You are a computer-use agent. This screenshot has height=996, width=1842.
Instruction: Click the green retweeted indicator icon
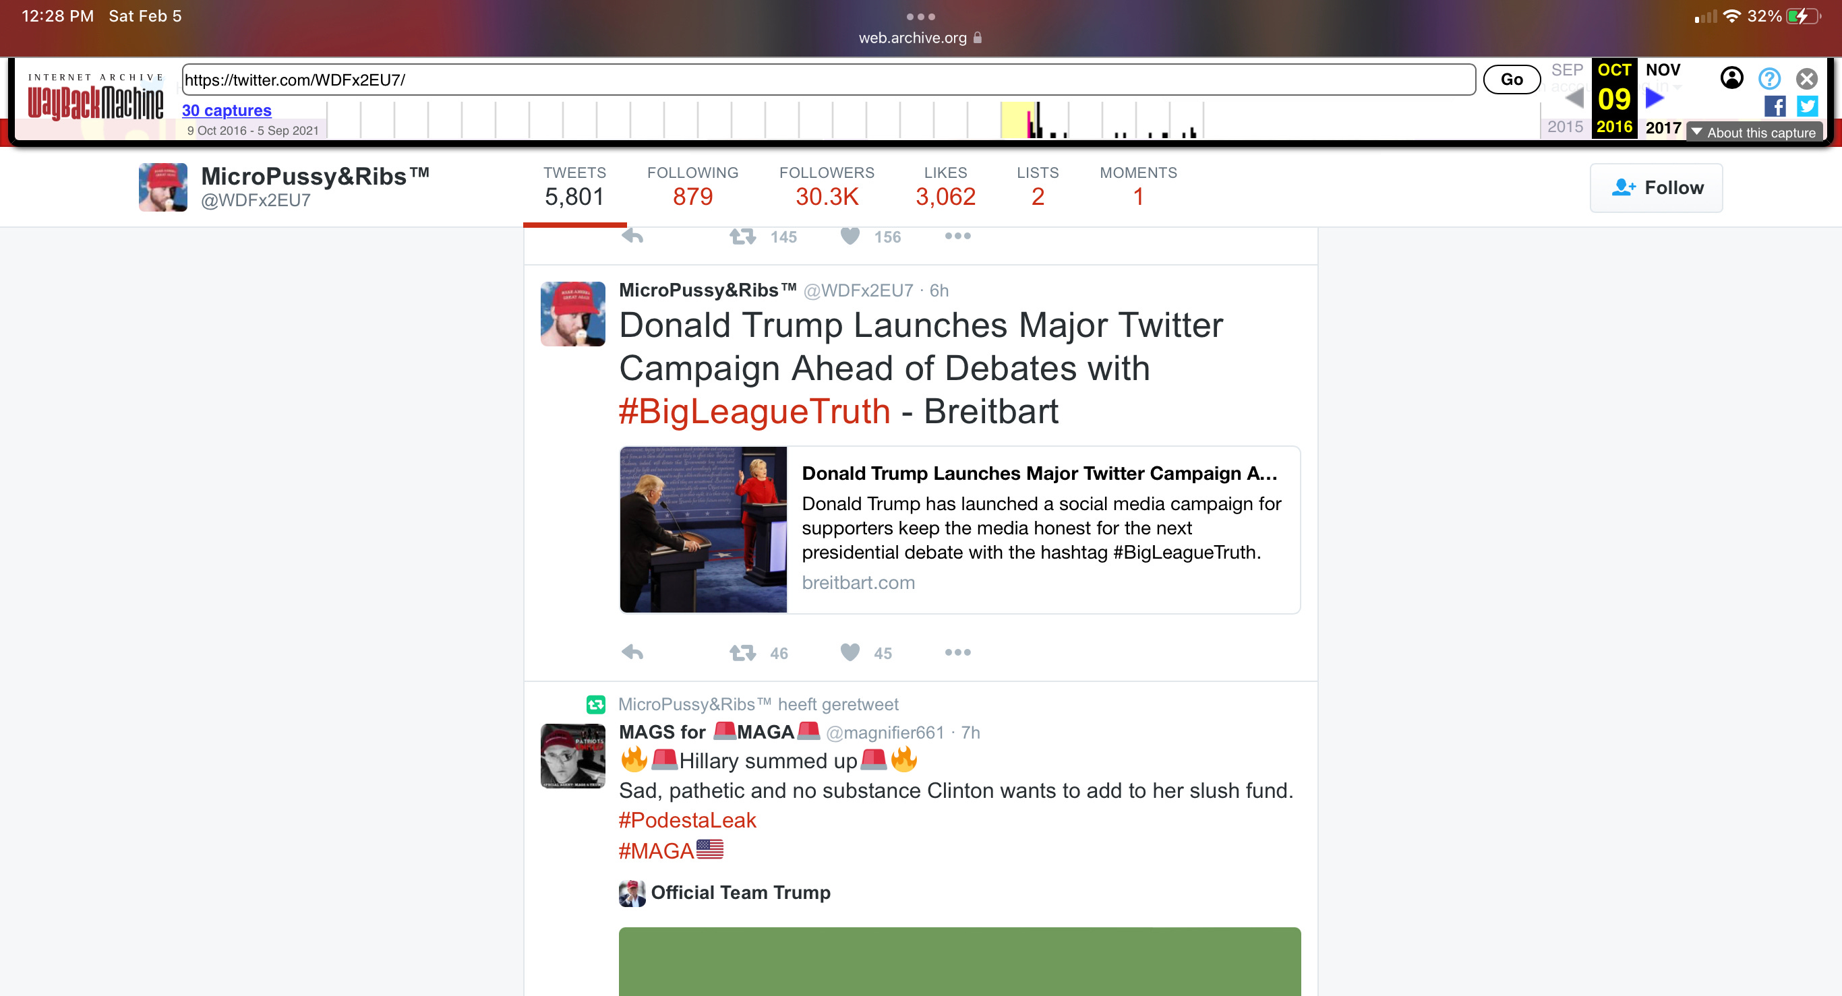(595, 704)
